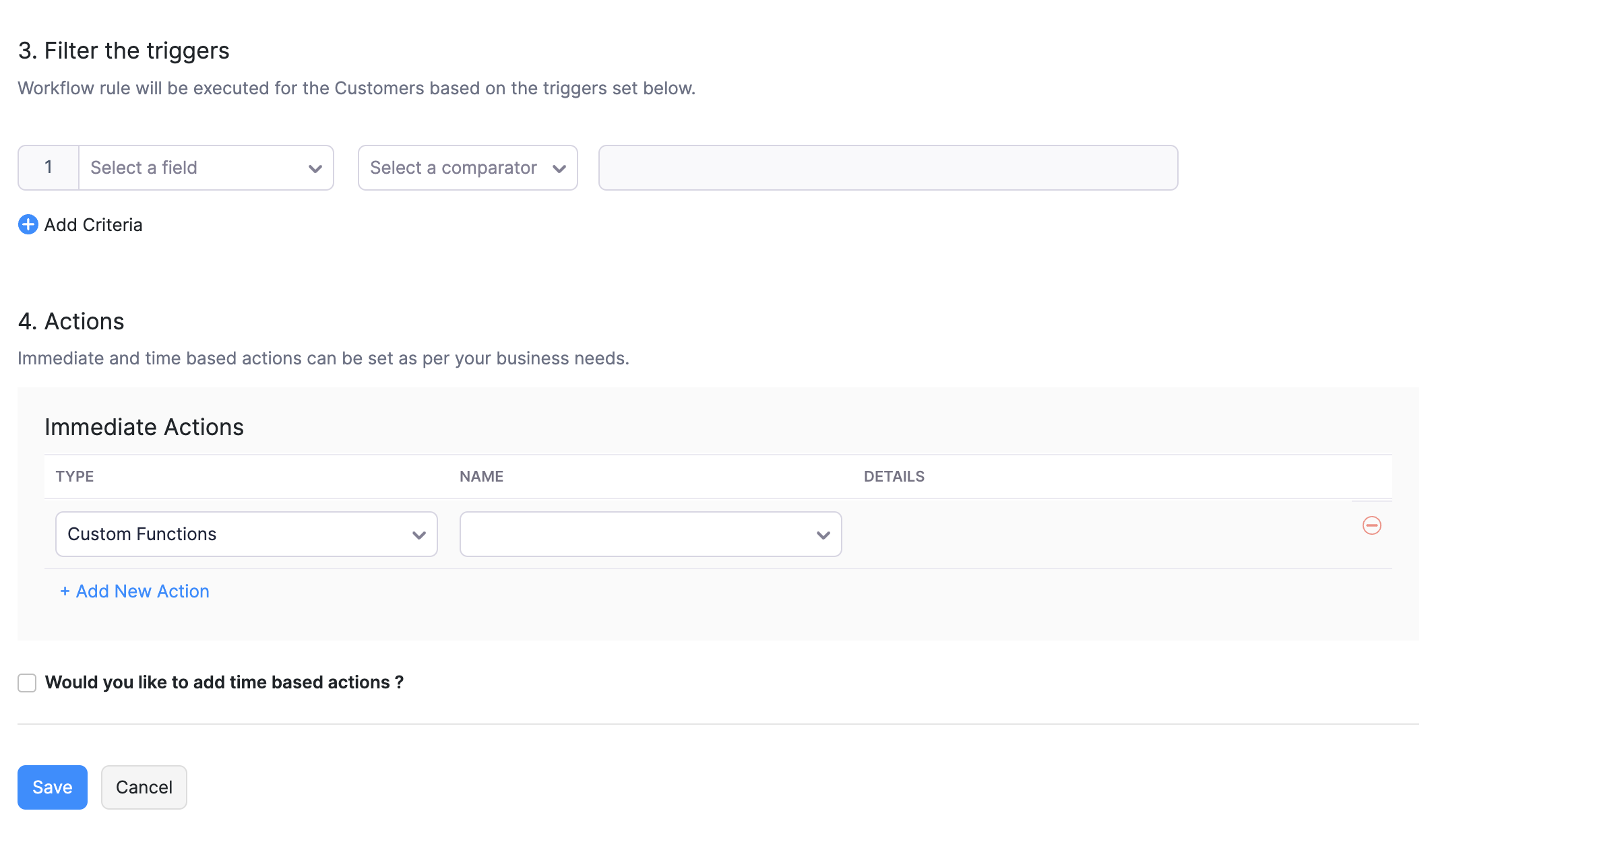The image size is (1620, 846).
Task: Open the Custom Functions type dropdown
Action: click(x=246, y=534)
